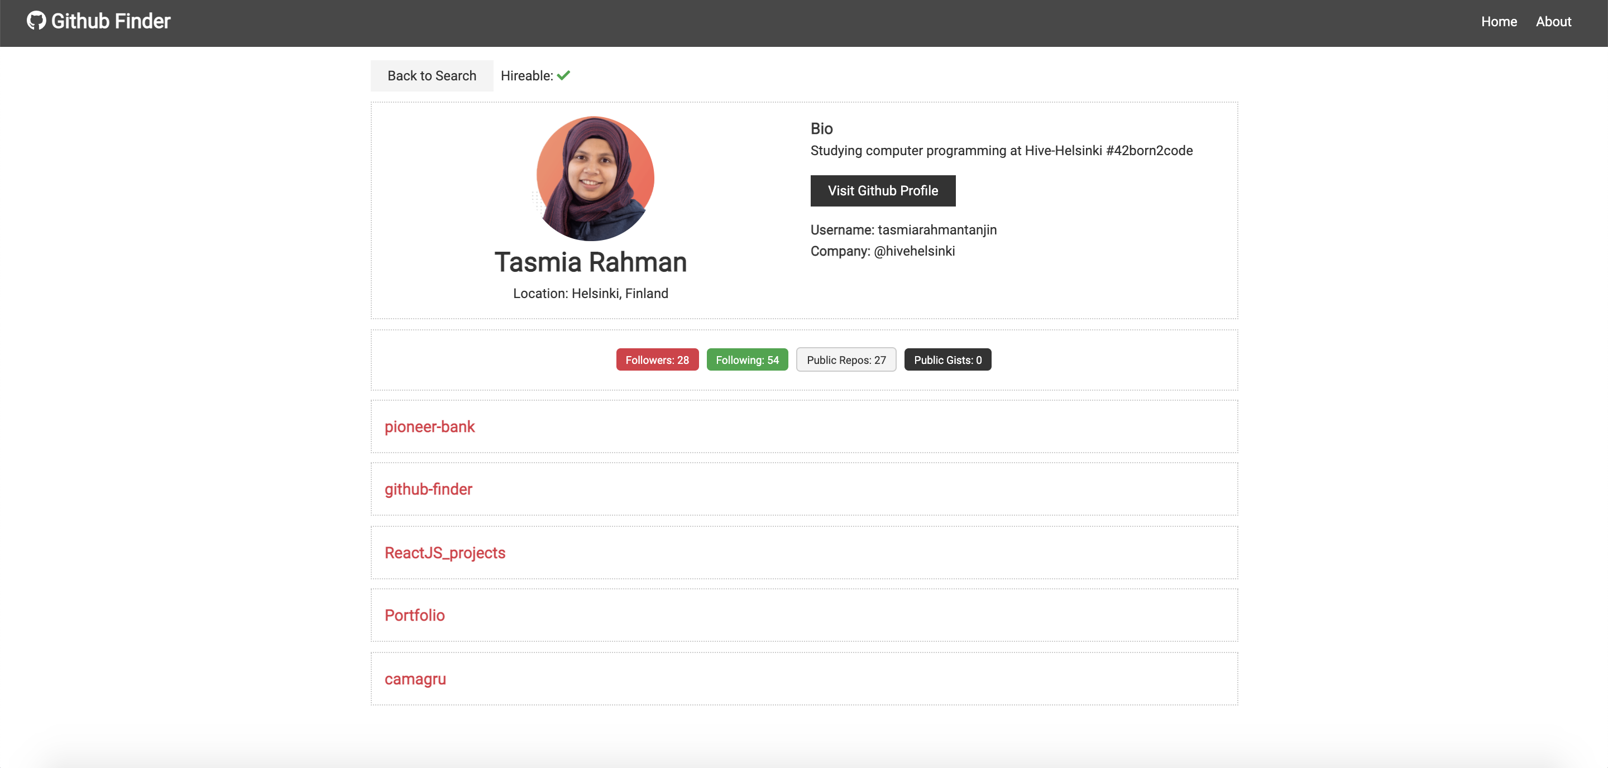Click the Visit Github Profile button
This screenshot has width=1608, height=768.
(882, 190)
